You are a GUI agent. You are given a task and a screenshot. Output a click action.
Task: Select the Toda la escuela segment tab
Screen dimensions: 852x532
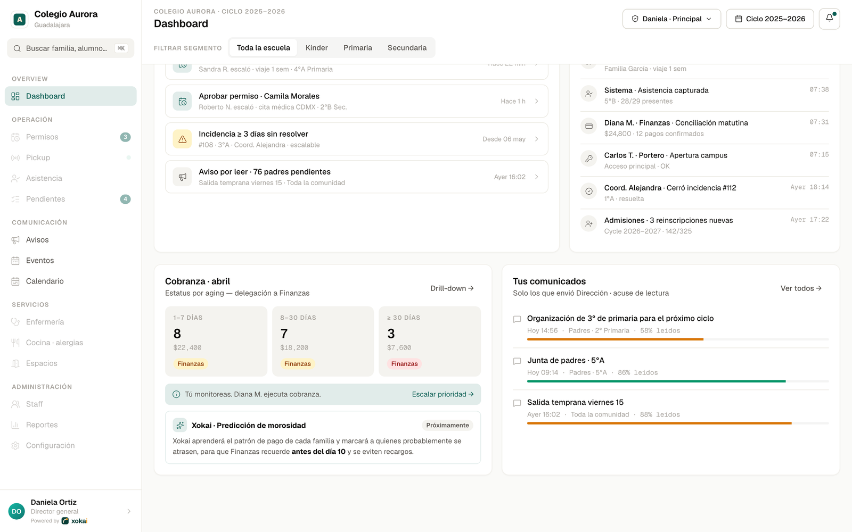click(x=264, y=48)
